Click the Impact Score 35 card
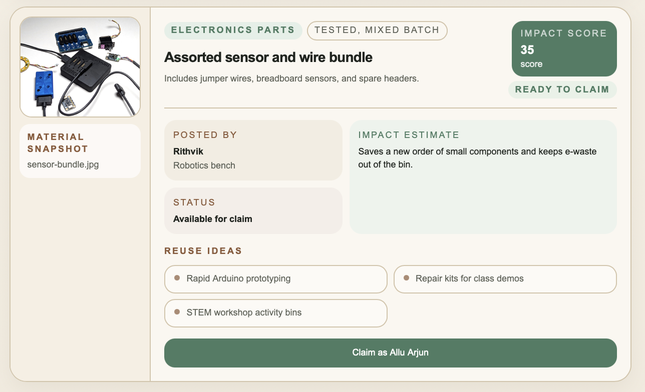 (x=564, y=48)
